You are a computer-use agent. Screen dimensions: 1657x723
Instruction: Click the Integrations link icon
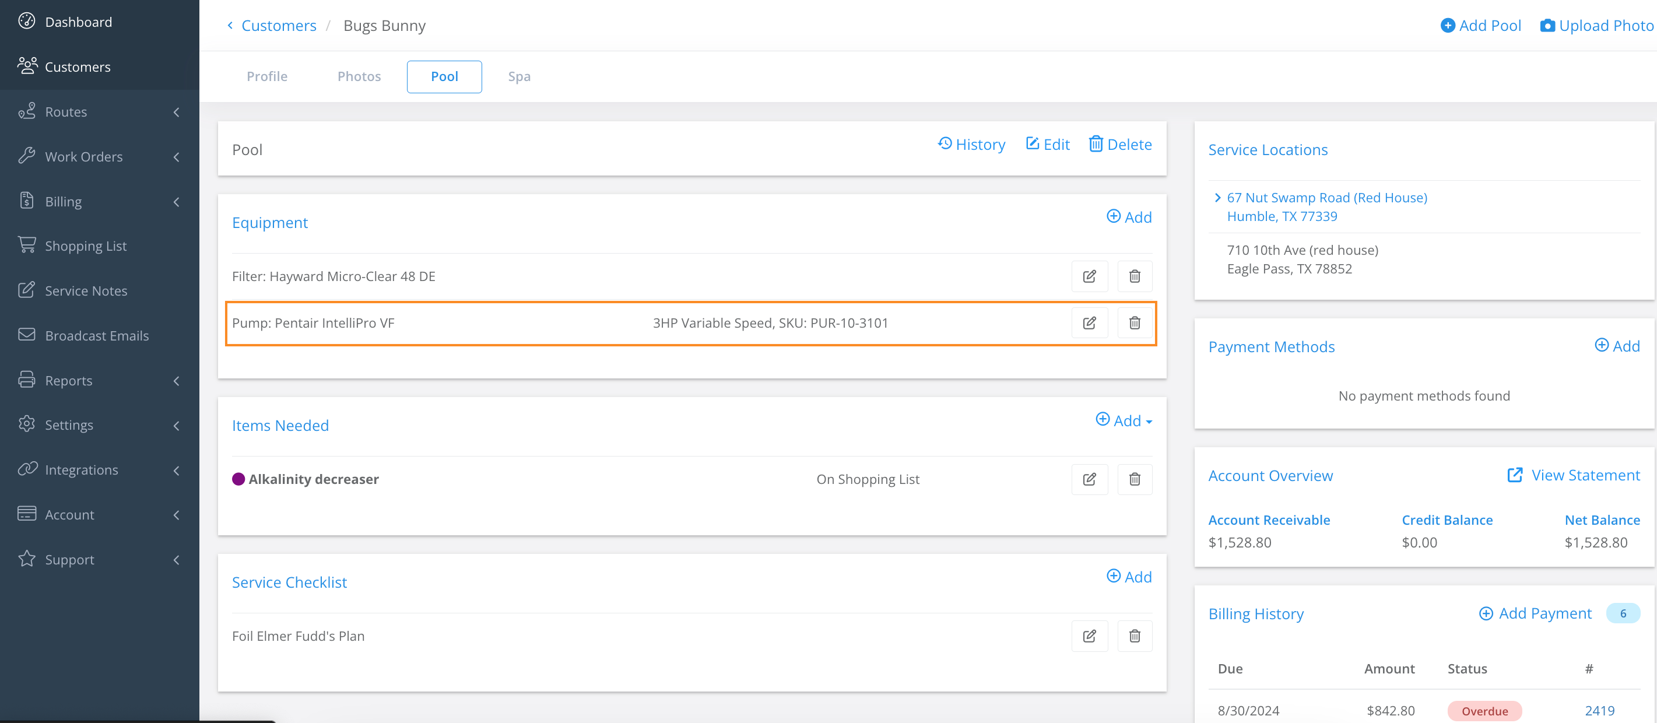pos(27,469)
